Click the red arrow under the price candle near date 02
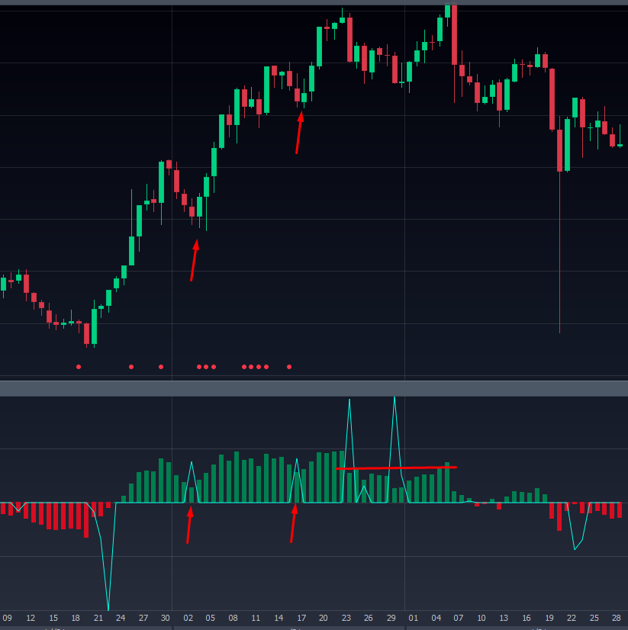Viewport: 628px width, 630px height. [194, 261]
